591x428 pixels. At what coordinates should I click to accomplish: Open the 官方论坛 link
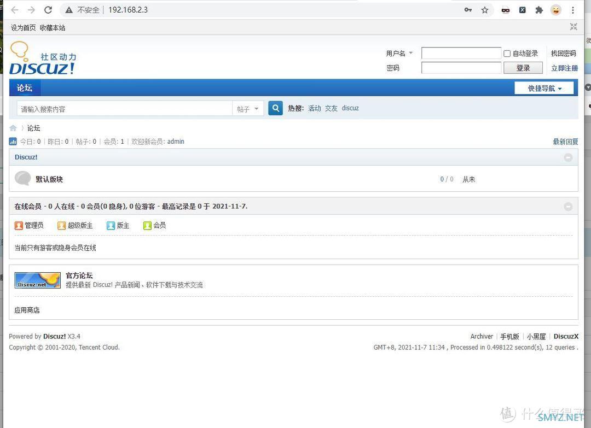coord(79,275)
